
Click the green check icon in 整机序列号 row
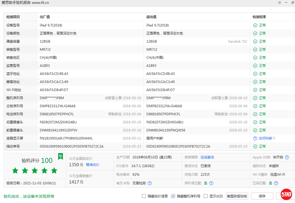pyautogui.click(x=255, y=98)
